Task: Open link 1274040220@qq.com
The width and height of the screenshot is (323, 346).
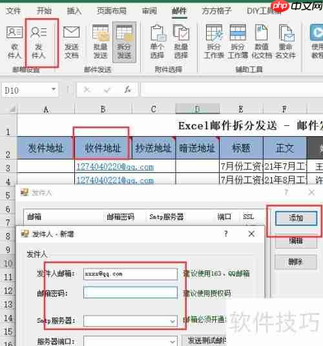Action: pyautogui.click(x=115, y=167)
